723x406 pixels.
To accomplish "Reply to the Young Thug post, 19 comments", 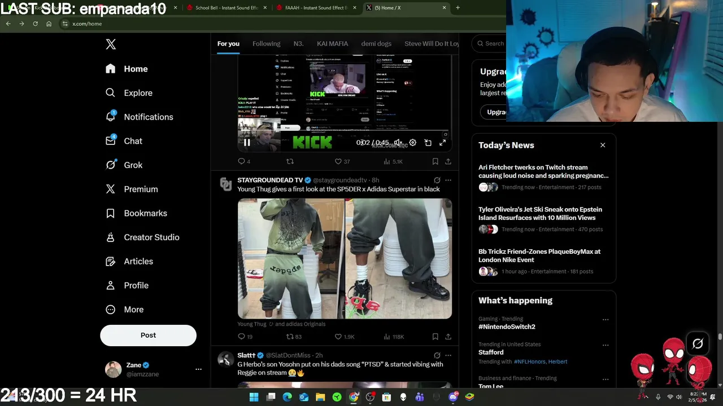I will point(245,337).
